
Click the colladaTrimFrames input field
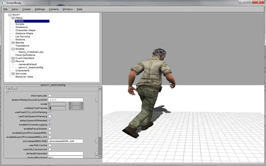click(x=58, y=108)
